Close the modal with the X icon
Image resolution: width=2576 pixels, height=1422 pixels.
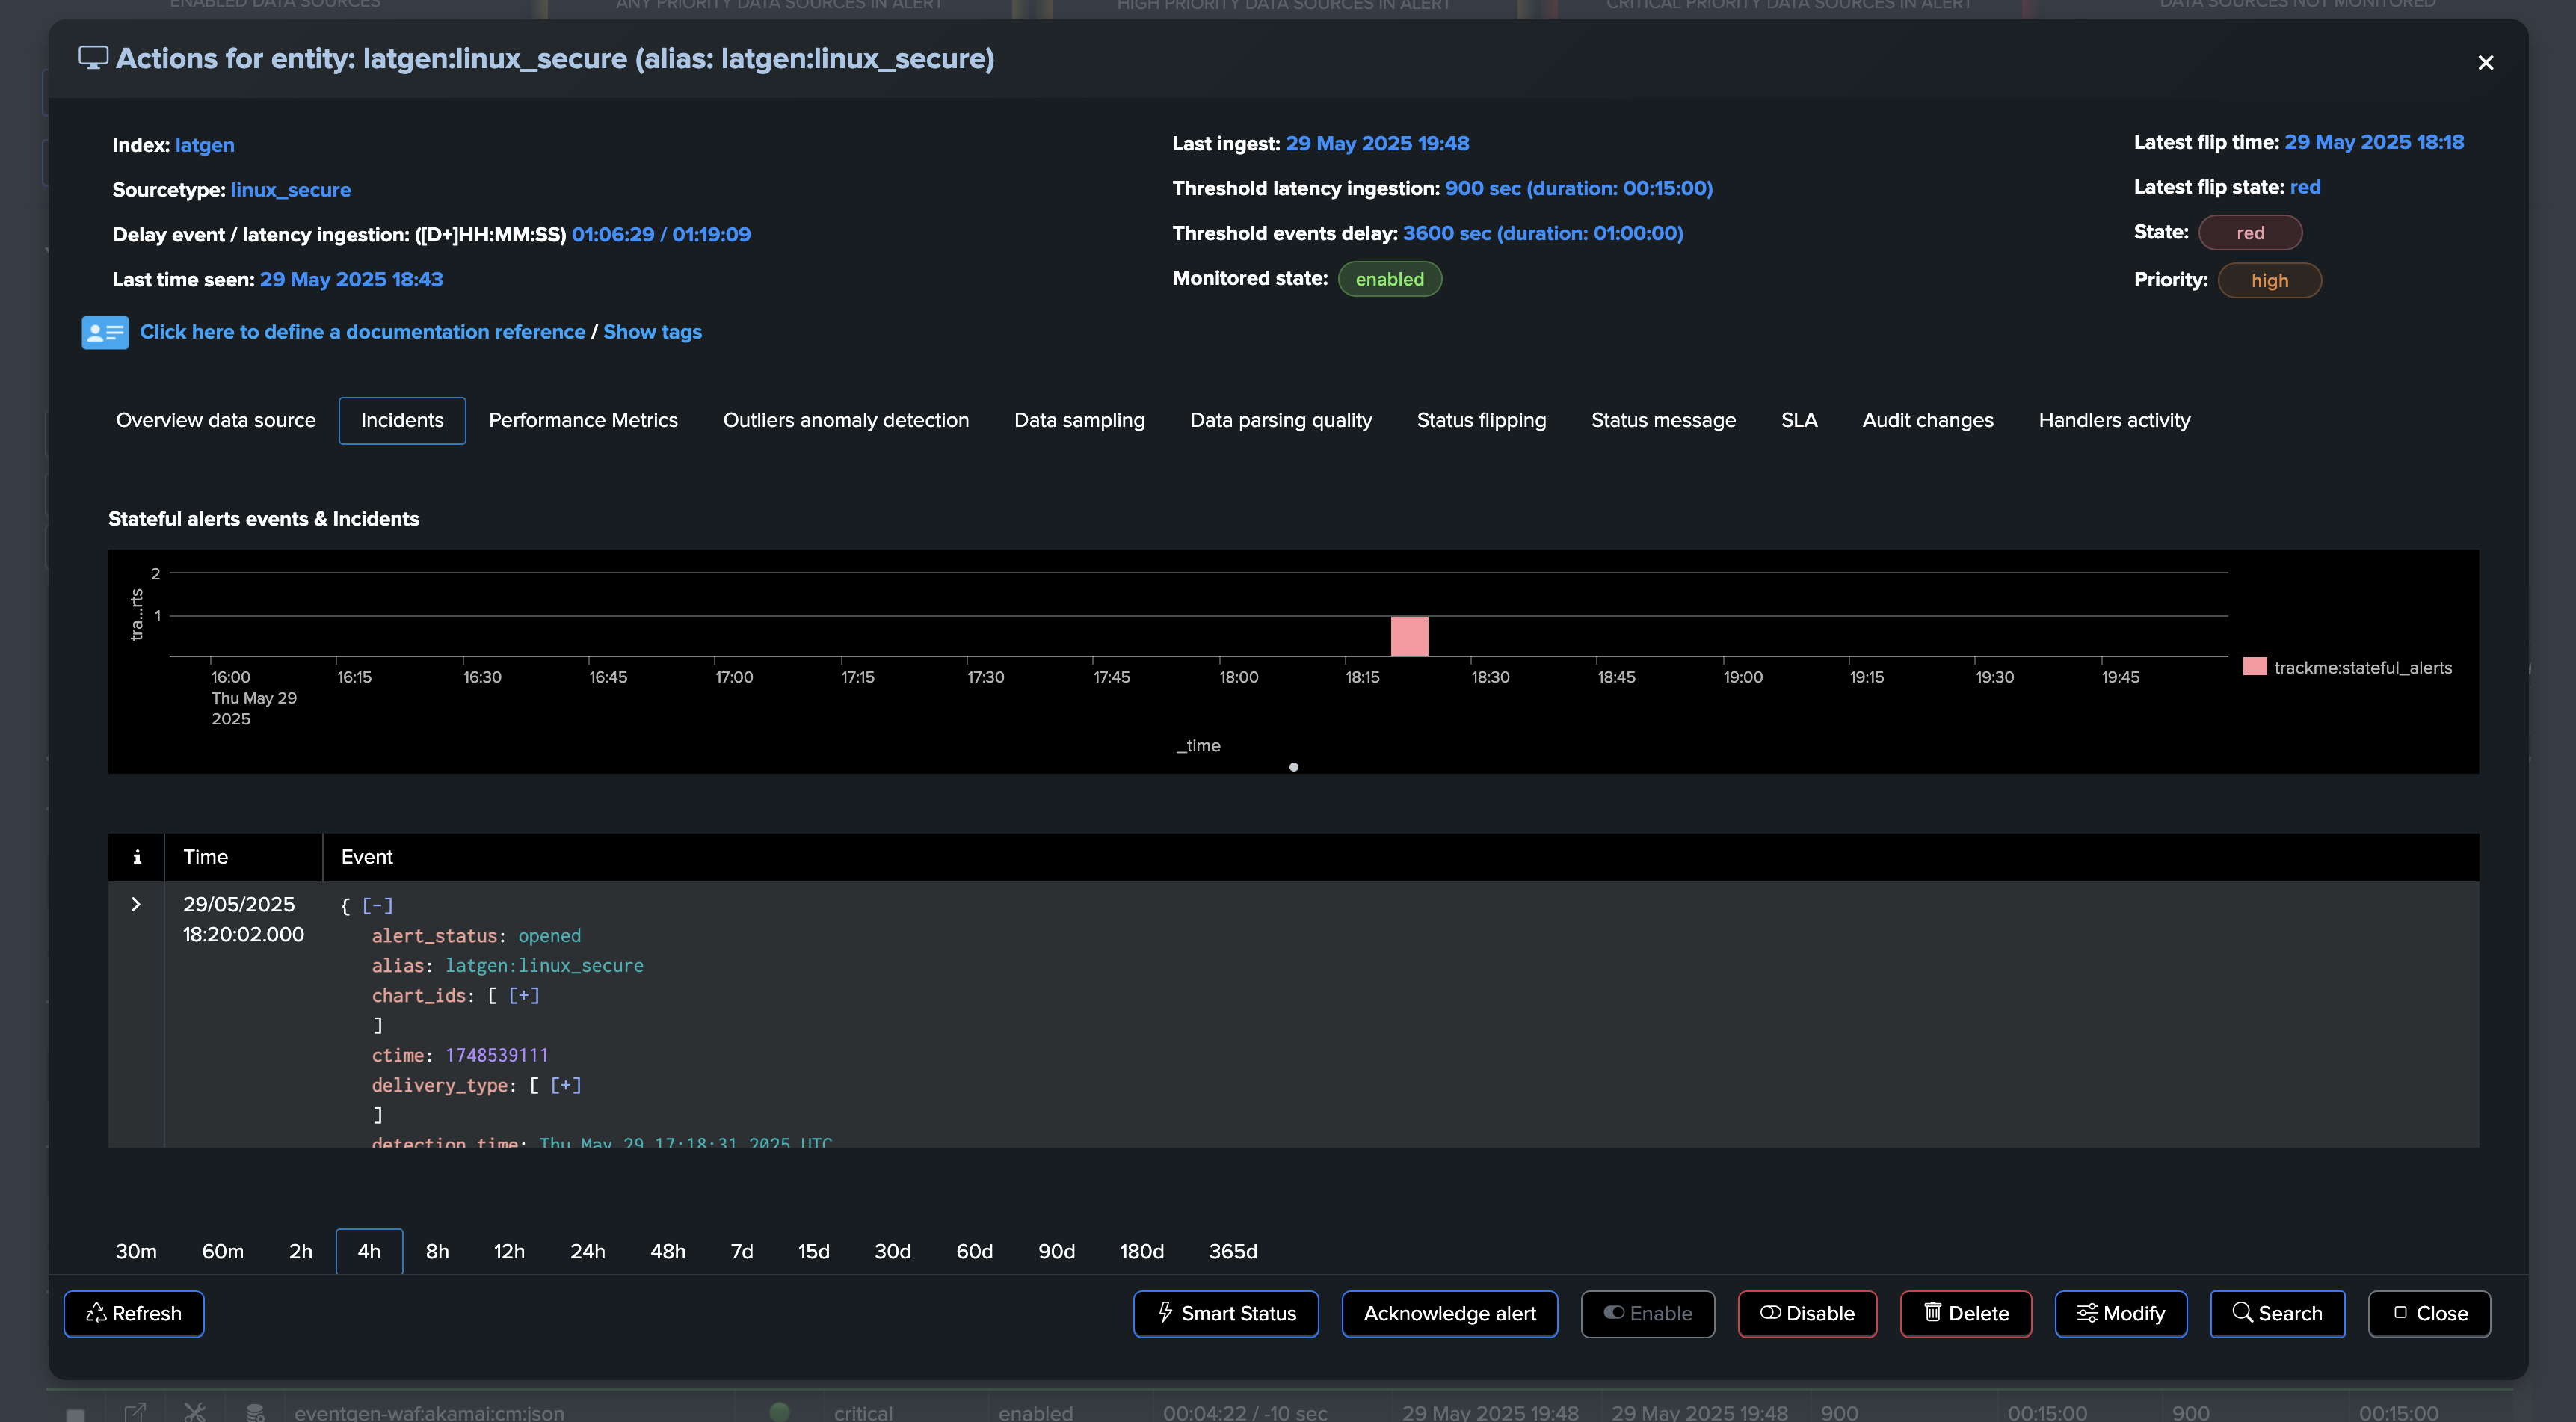click(2485, 63)
